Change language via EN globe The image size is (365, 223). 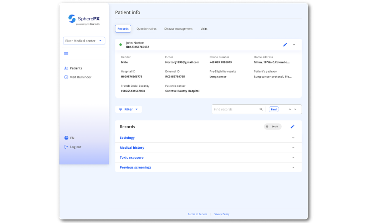tap(70, 138)
